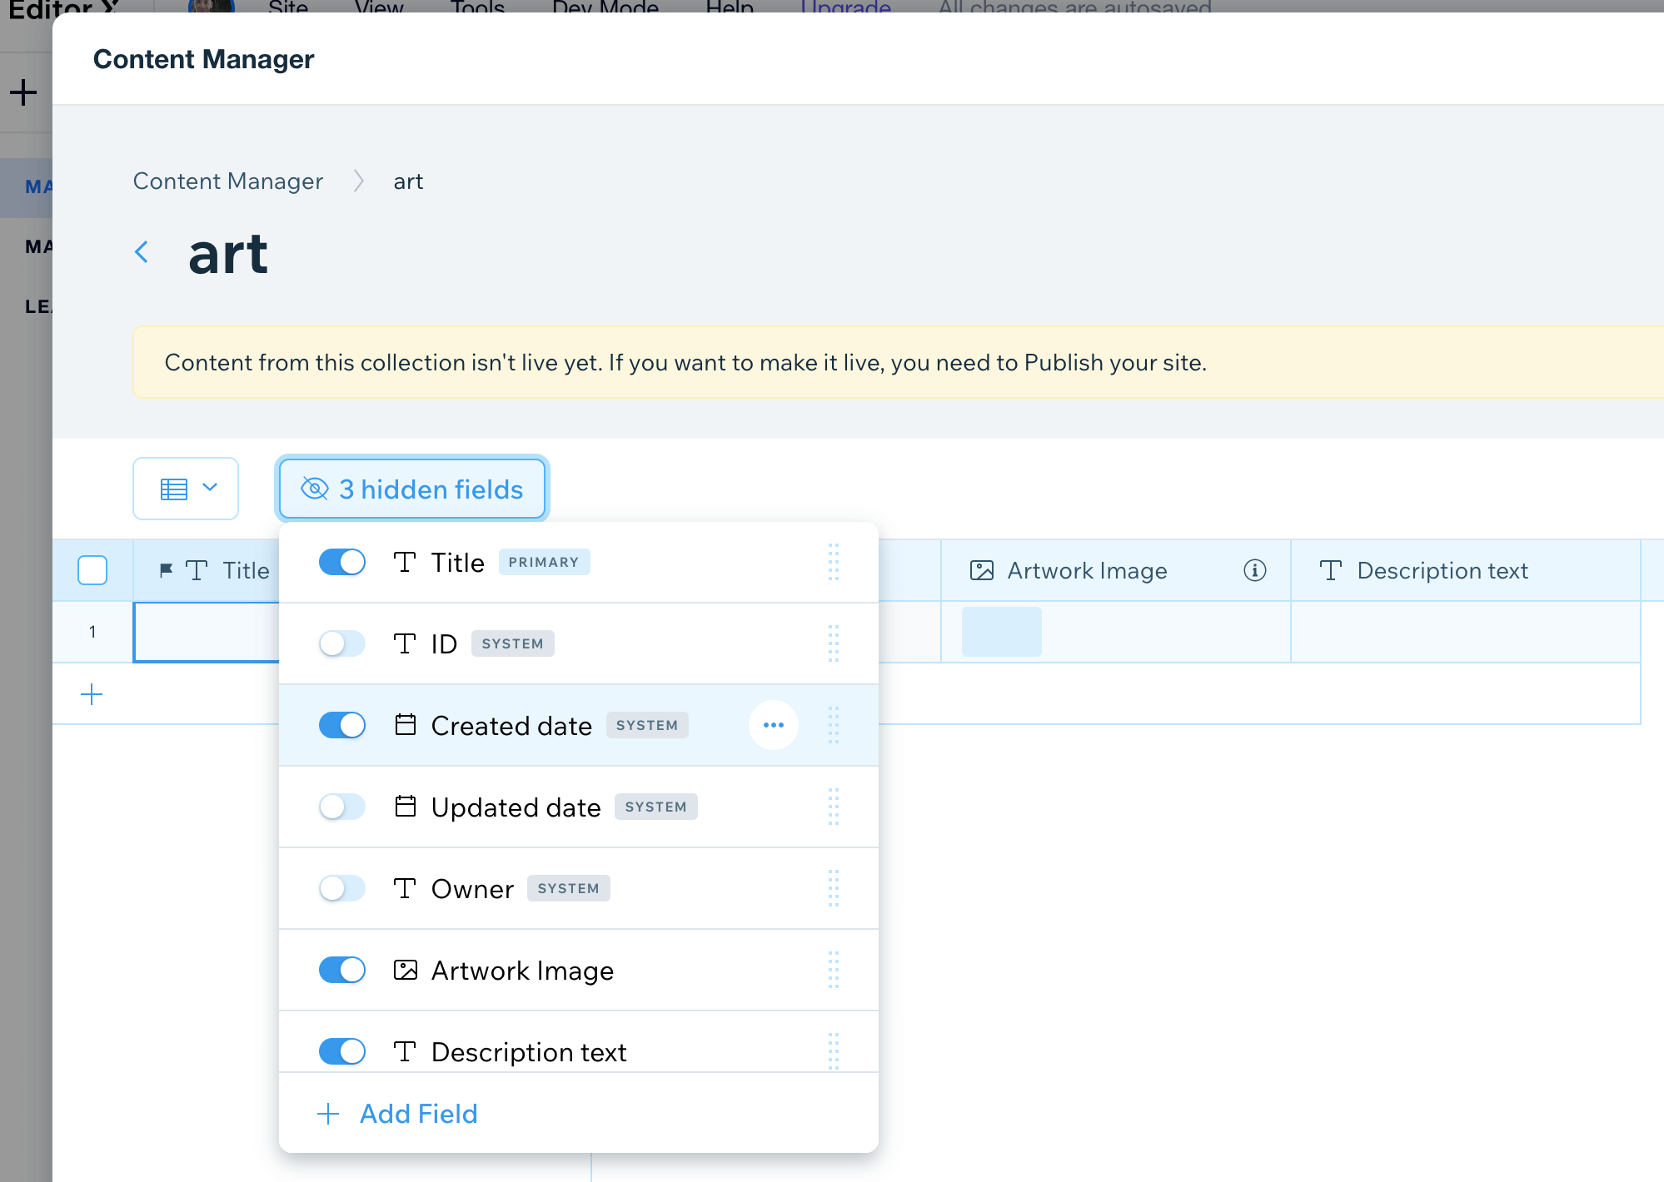Click the add new row plus icon
Viewport: 1664px width, 1182px height.
click(92, 694)
